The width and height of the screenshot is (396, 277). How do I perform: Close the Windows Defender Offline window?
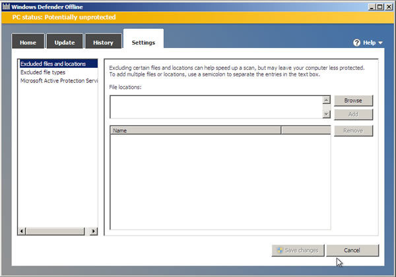pos(389,7)
